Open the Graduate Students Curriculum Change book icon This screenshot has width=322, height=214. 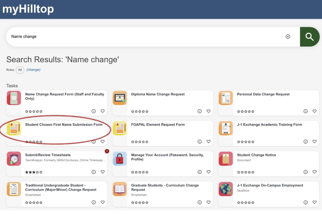point(120,189)
